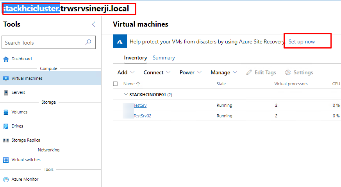Viewport: 341px width, 187px height.
Task: Open Storage Replica tool
Action: (x=26, y=140)
